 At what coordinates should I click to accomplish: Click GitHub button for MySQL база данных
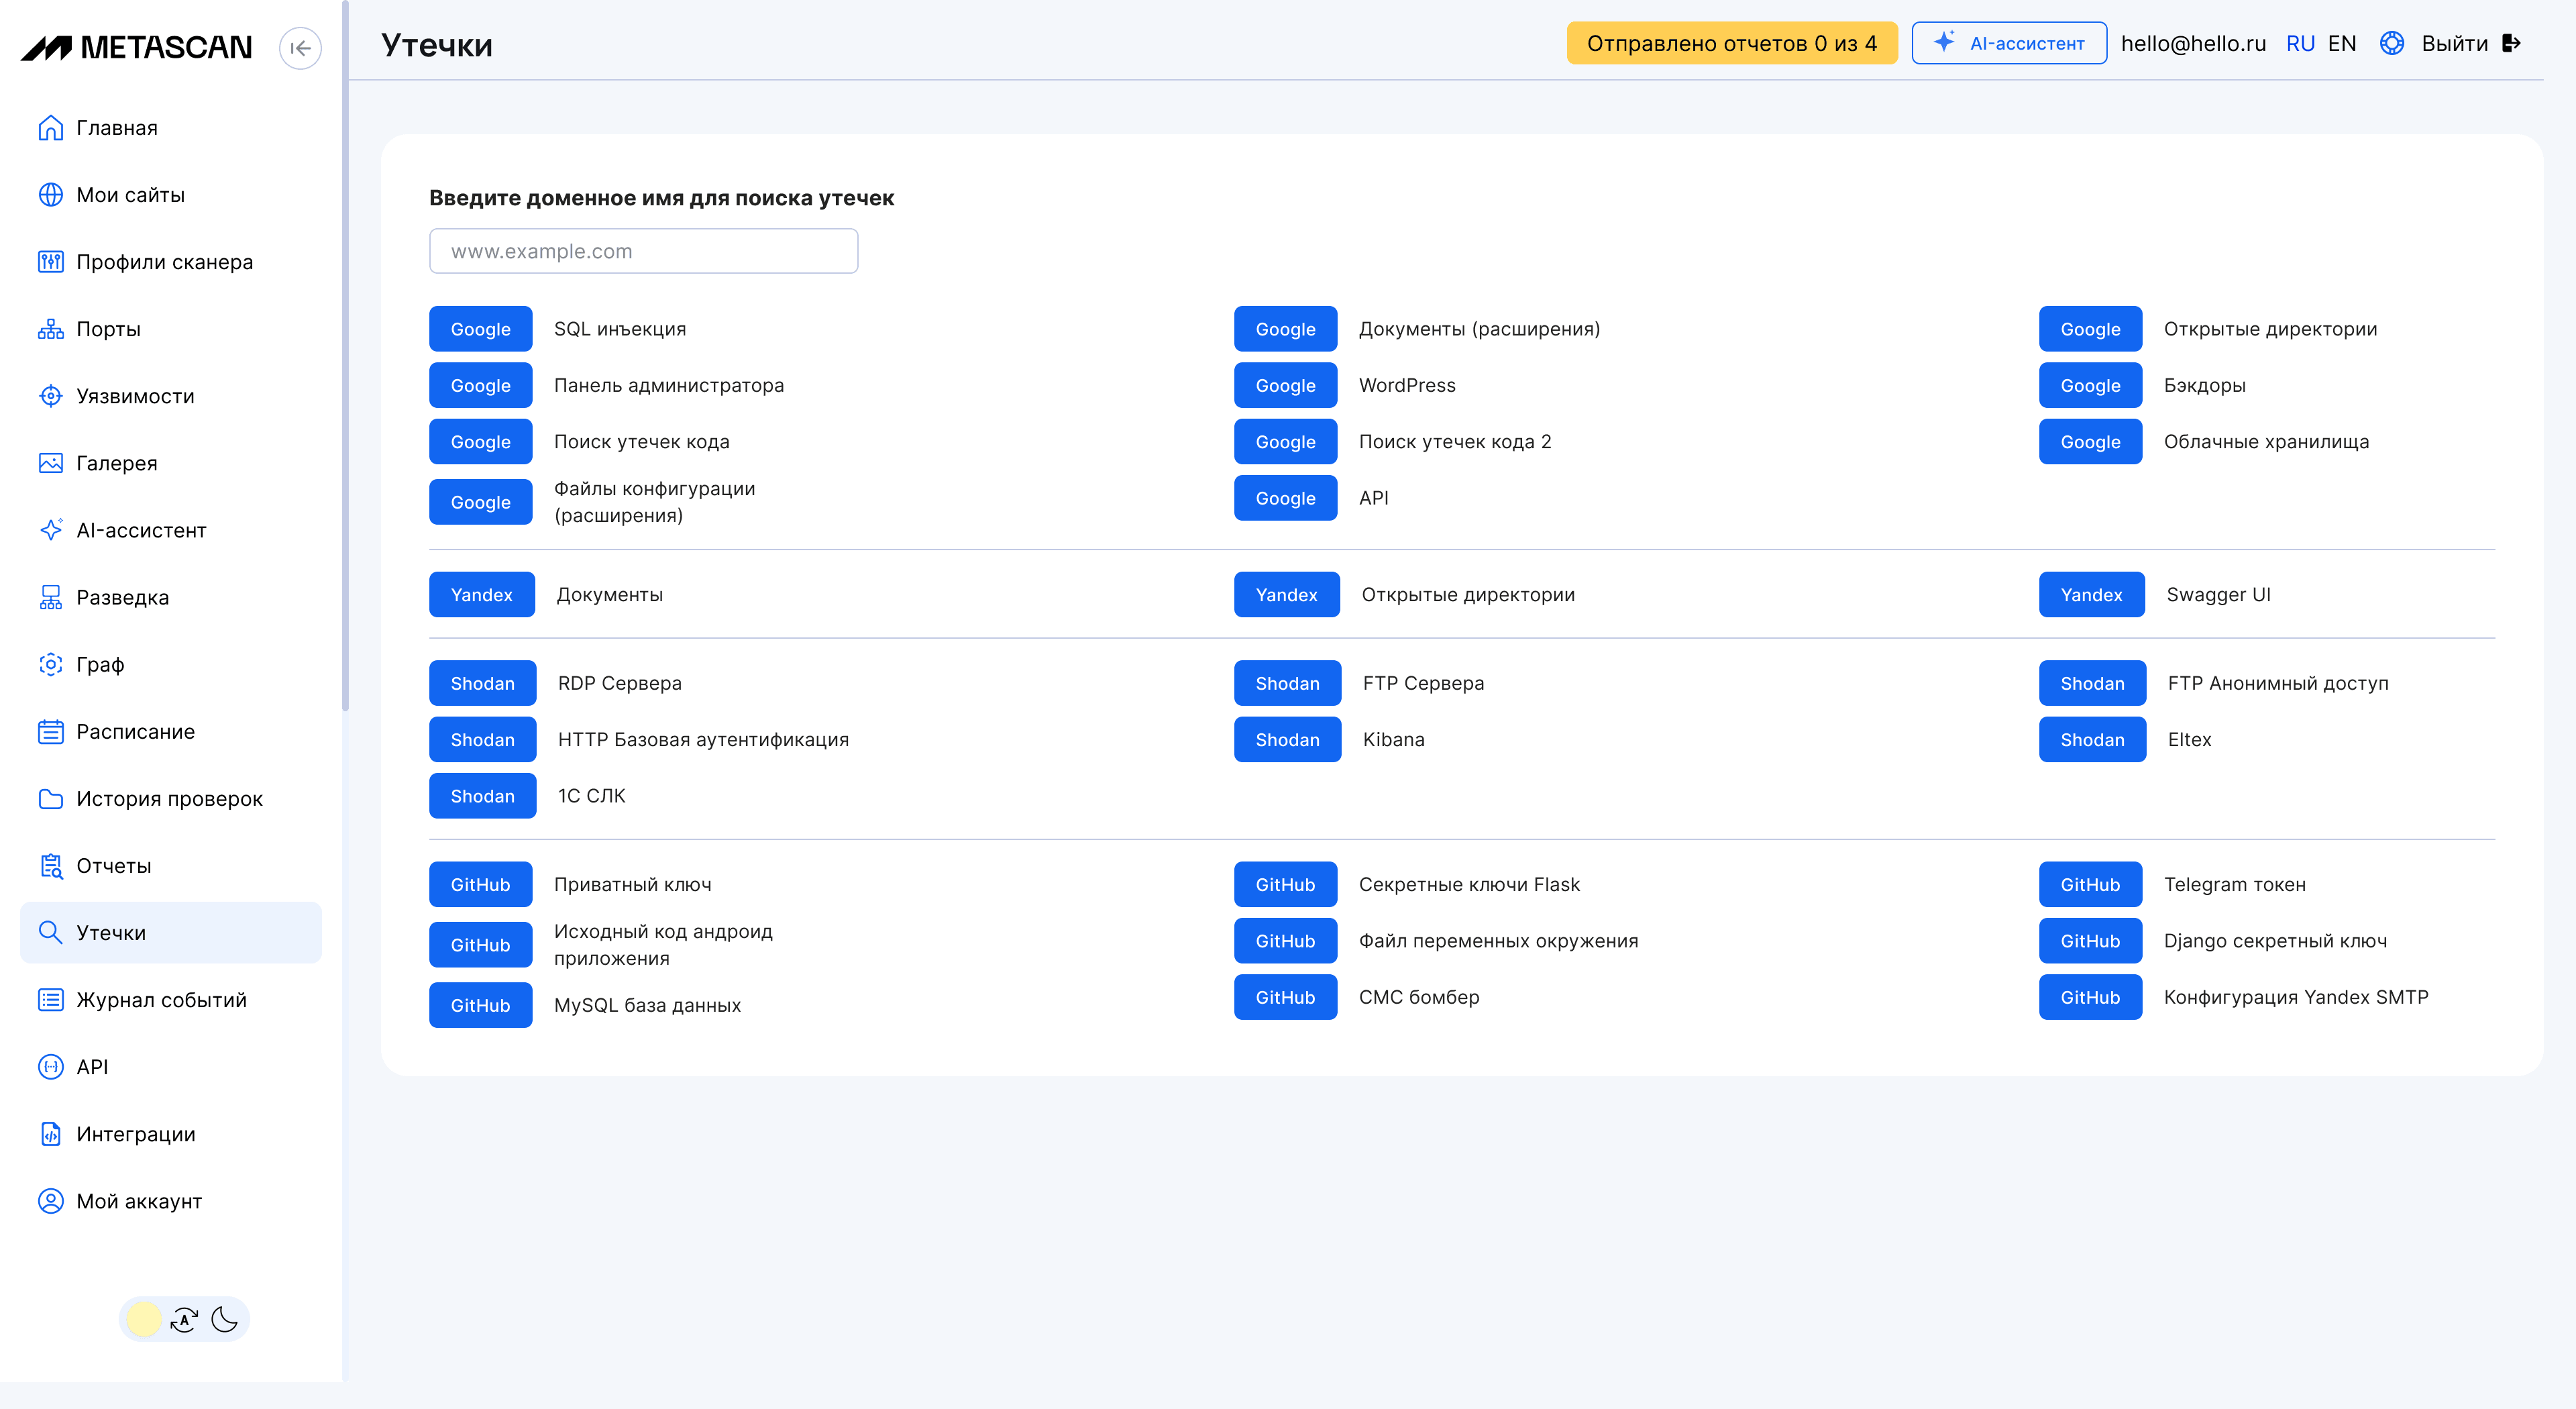480,1005
